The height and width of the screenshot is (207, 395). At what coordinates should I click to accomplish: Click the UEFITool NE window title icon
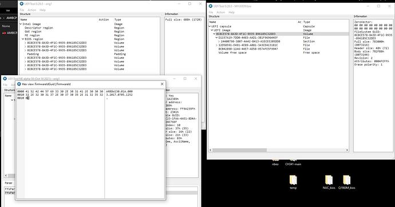[5, 79]
